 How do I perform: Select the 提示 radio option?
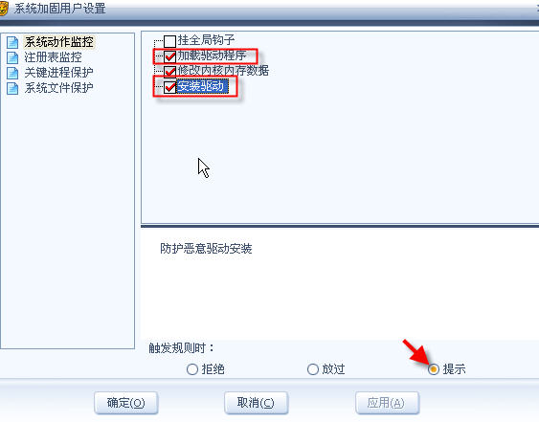[x=434, y=369]
